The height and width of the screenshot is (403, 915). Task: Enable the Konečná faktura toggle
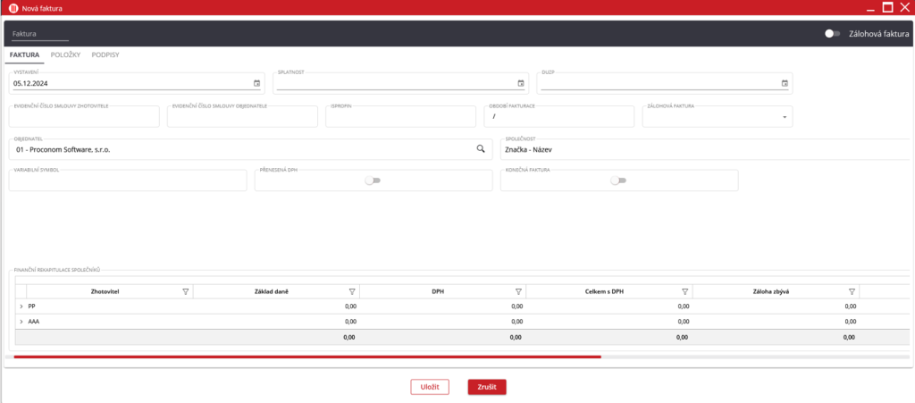(x=618, y=181)
